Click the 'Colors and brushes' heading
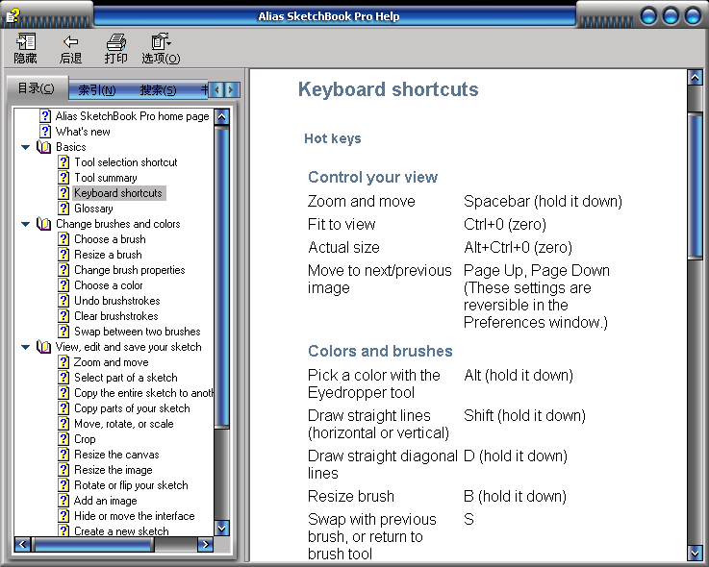 coord(380,351)
